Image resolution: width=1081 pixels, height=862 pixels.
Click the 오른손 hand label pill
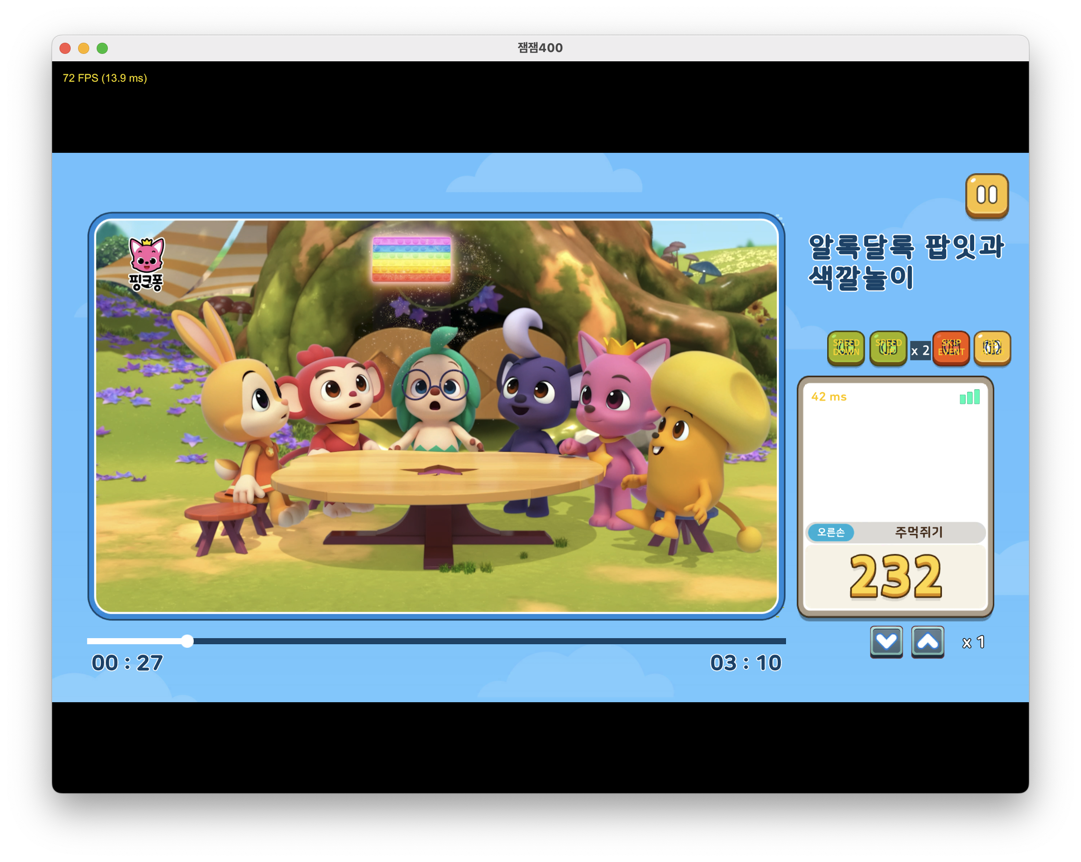[831, 532]
